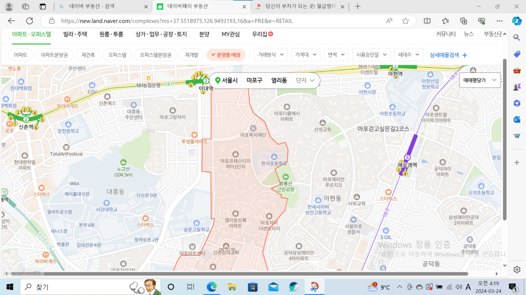Open the browser settings ellipsis menu
The height and width of the screenshot is (295, 526).
pyautogui.click(x=500, y=21)
